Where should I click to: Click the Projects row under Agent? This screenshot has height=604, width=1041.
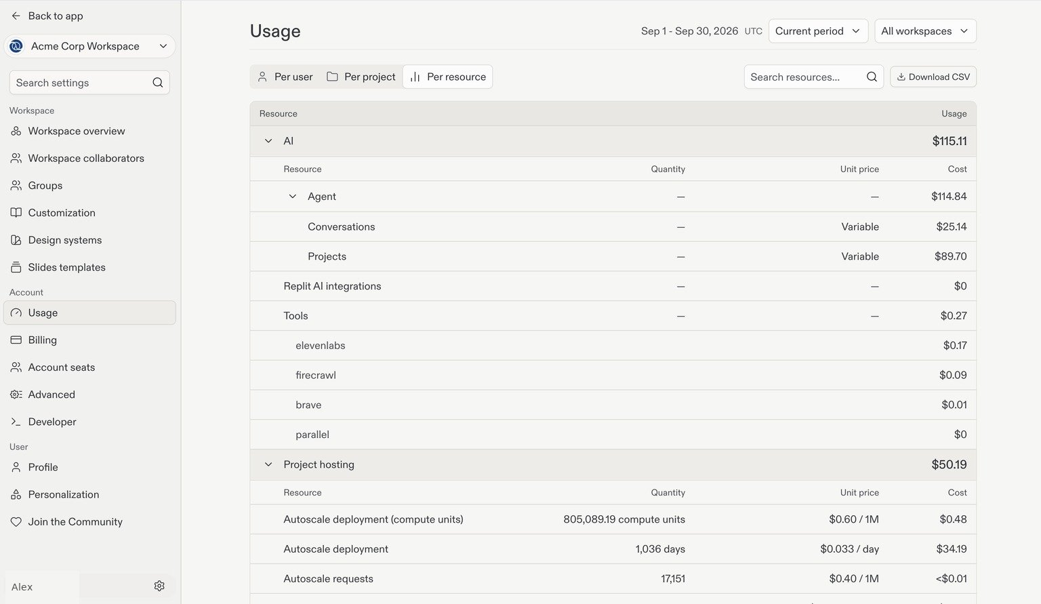[x=613, y=256]
